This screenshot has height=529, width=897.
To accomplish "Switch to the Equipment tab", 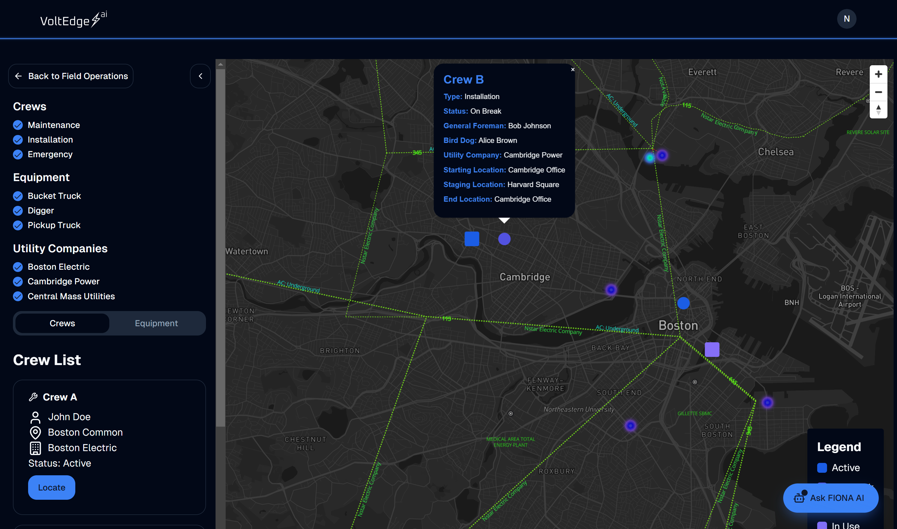I will point(156,323).
